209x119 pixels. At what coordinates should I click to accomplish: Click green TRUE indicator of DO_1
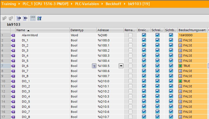pyautogui.click(x=180, y=81)
